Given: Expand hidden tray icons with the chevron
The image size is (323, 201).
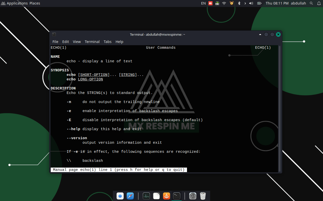Looking at the screenshot, I should [245, 3].
